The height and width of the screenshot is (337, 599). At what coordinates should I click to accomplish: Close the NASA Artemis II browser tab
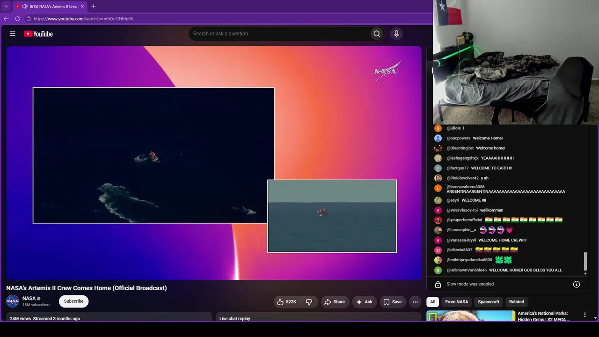coord(82,7)
